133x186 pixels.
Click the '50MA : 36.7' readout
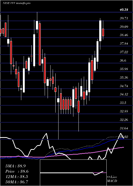(x=17, y=182)
